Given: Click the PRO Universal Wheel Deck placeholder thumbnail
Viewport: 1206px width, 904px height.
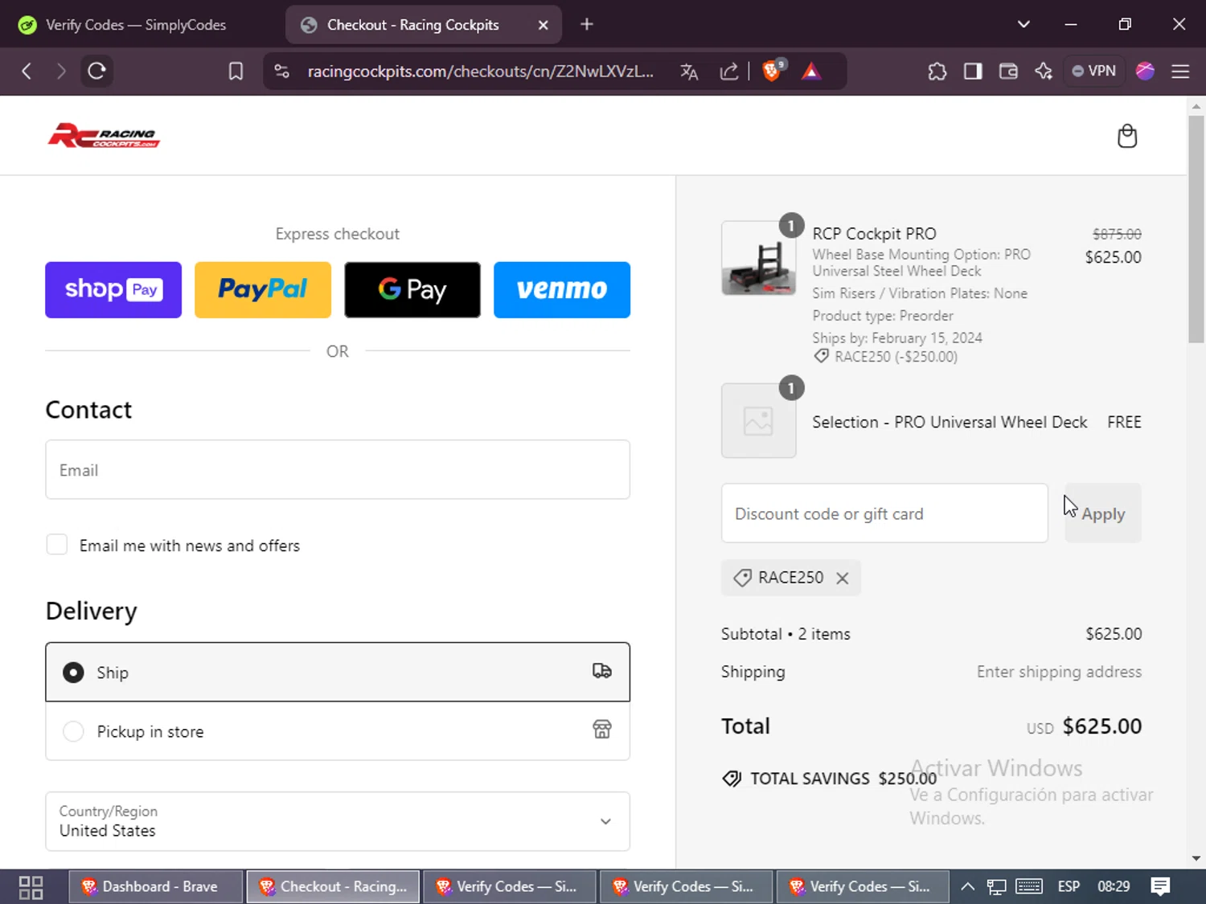Looking at the screenshot, I should tap(759, 420).
